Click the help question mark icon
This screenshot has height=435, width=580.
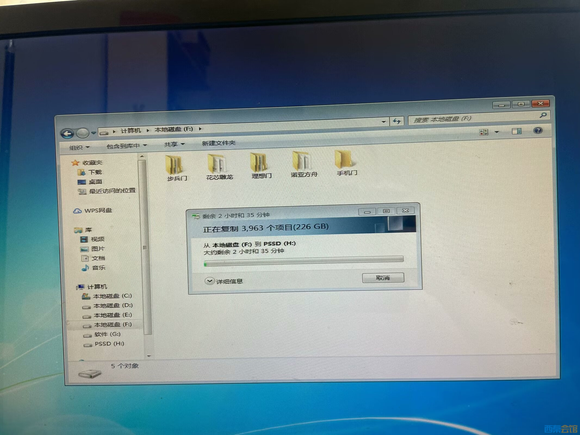[538, 131]
